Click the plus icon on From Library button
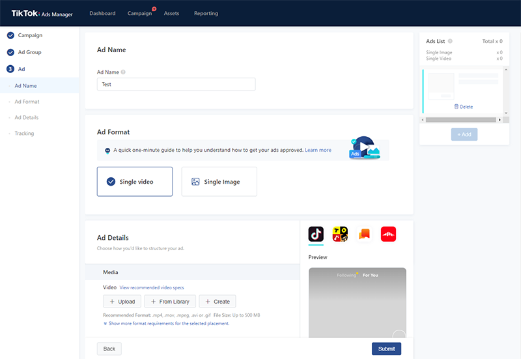This screenshot has height=359, width=521. point(153,302)
